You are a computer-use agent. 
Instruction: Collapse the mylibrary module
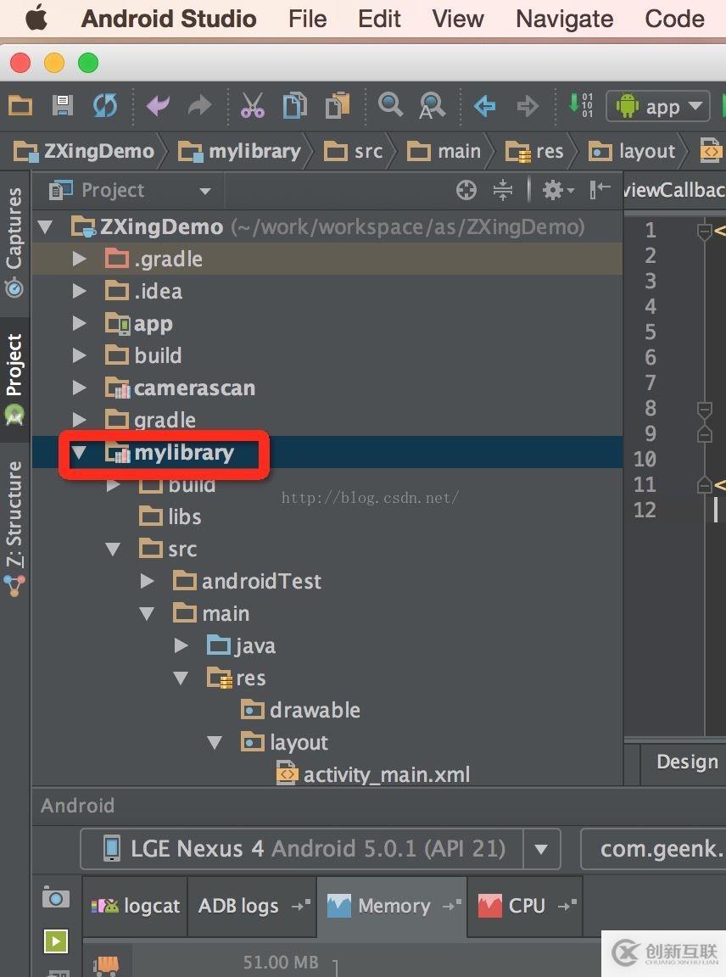pyautogui.click(x=79, y=452)
